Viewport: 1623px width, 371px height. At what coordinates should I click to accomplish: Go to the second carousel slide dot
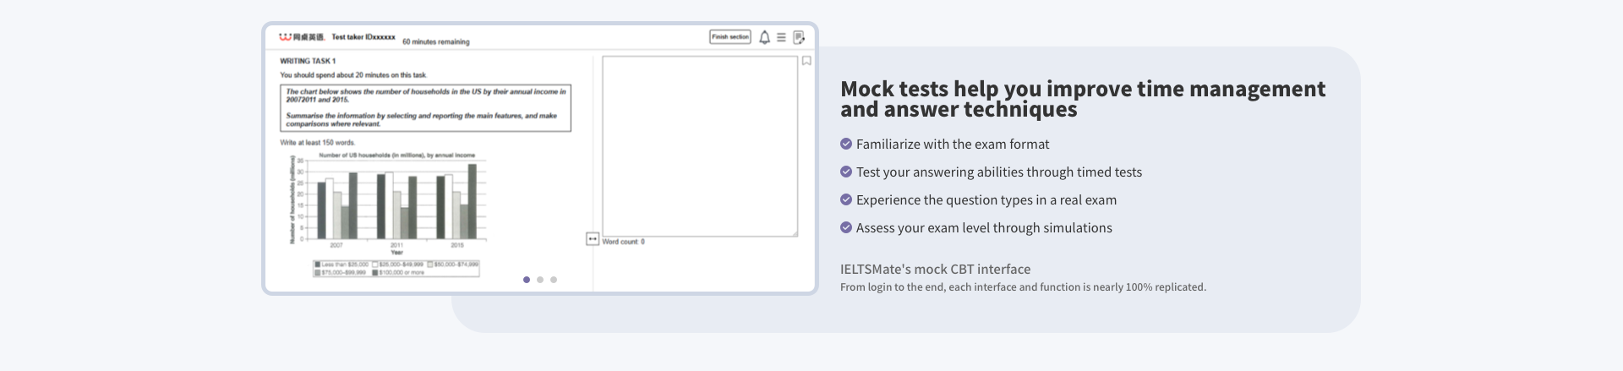(540, 280)
